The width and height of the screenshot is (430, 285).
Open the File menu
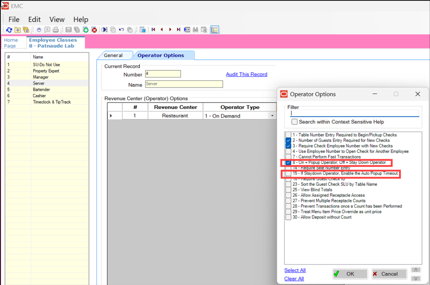pos(14,19)
